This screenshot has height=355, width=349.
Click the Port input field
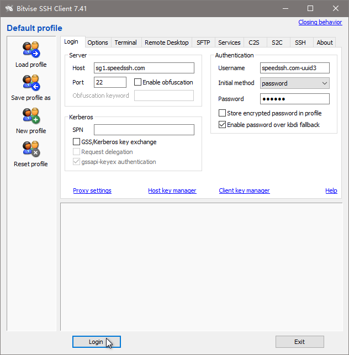[x=110, y=82]
